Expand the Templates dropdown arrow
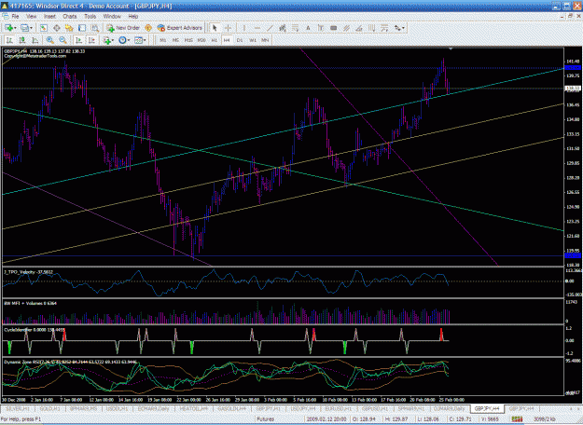This screenshot has width=583, height=425. coord(145,40)
